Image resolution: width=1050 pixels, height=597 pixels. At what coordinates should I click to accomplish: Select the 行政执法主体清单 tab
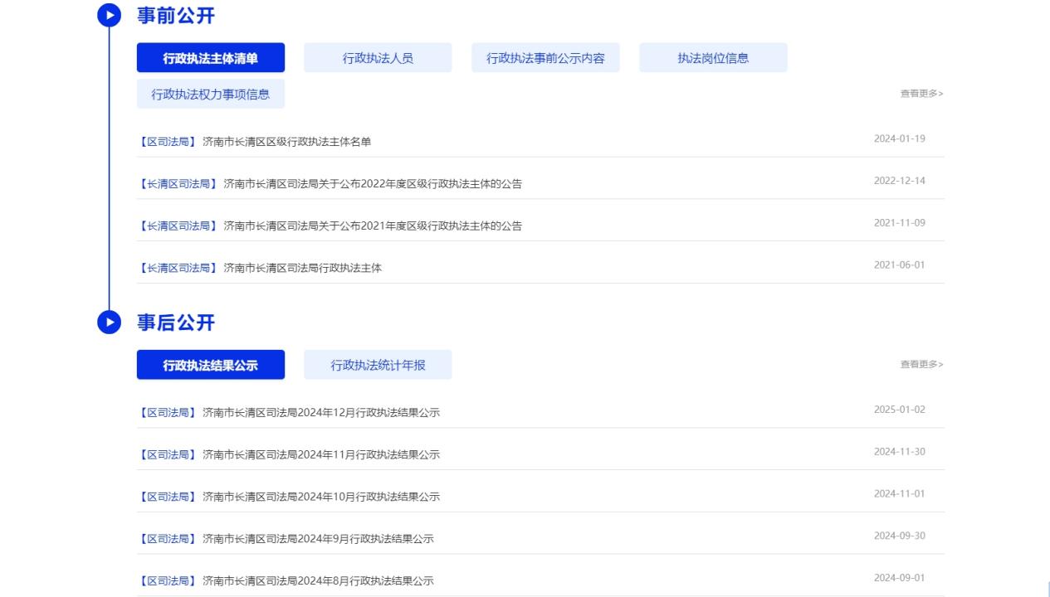pyautogui.click(x=211, y=58)
